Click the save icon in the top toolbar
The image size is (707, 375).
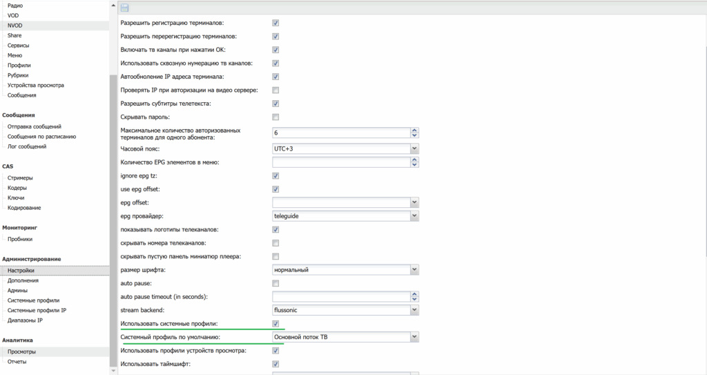click(x=124, y=8)
